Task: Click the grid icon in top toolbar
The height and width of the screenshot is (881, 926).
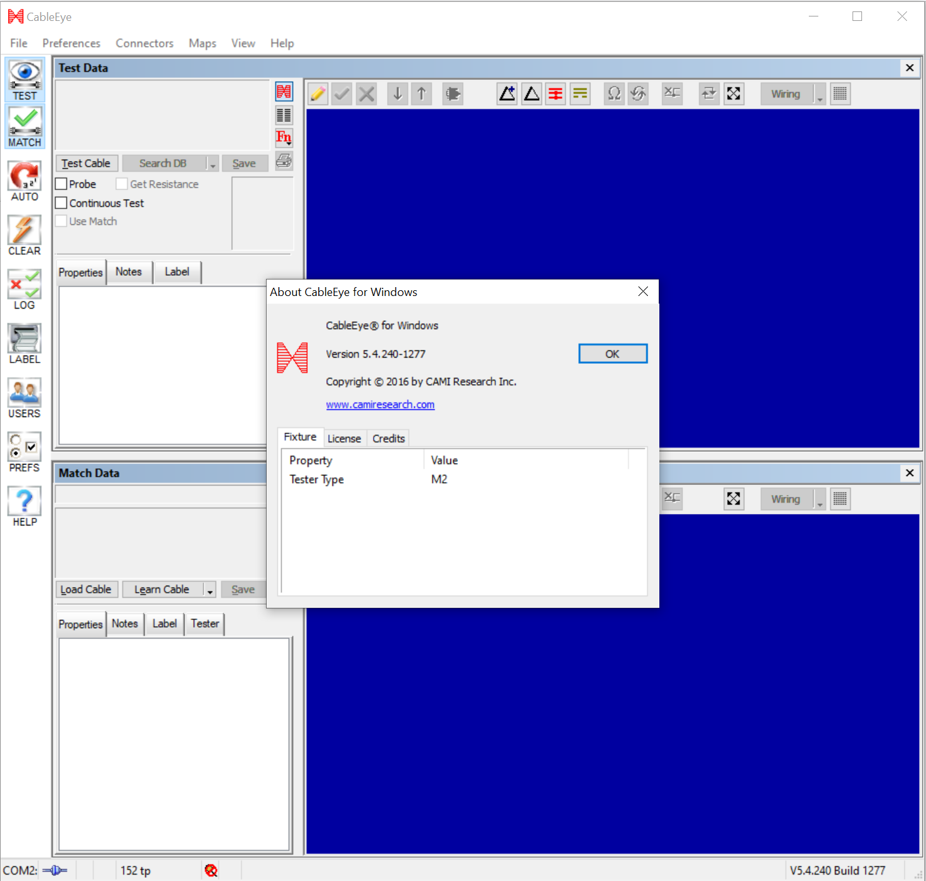Action: pos(840,94)
